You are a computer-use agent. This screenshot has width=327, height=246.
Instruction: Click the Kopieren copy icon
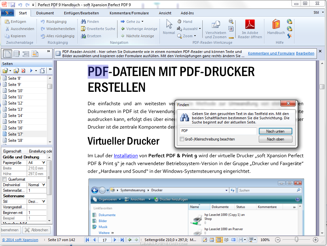tap(7, 36)
